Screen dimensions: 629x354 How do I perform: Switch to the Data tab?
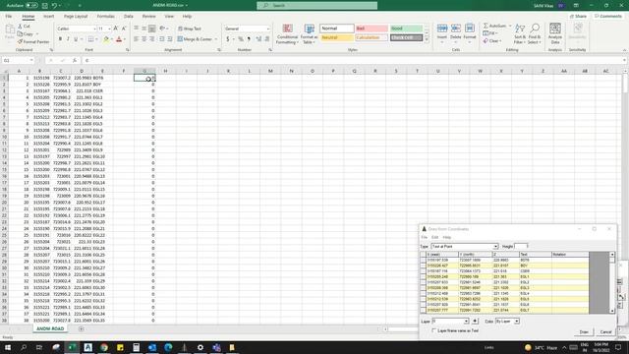[129, 17]
